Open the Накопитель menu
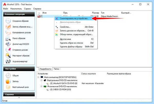 16,9
